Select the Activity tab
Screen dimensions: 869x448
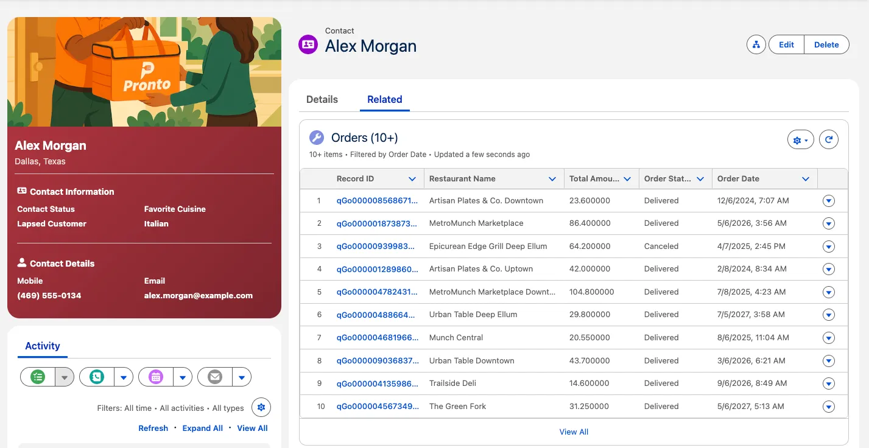(43, 346)
